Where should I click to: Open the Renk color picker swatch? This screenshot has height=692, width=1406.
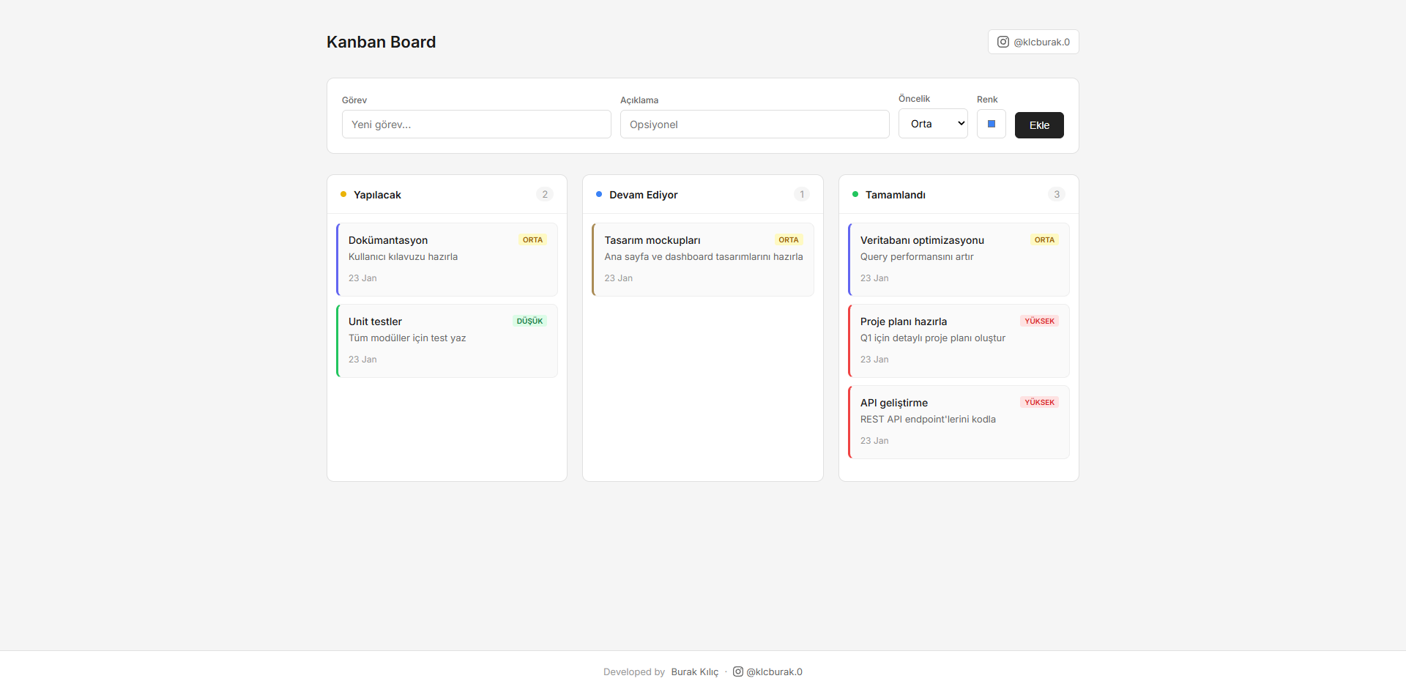[x=991, y=124]
